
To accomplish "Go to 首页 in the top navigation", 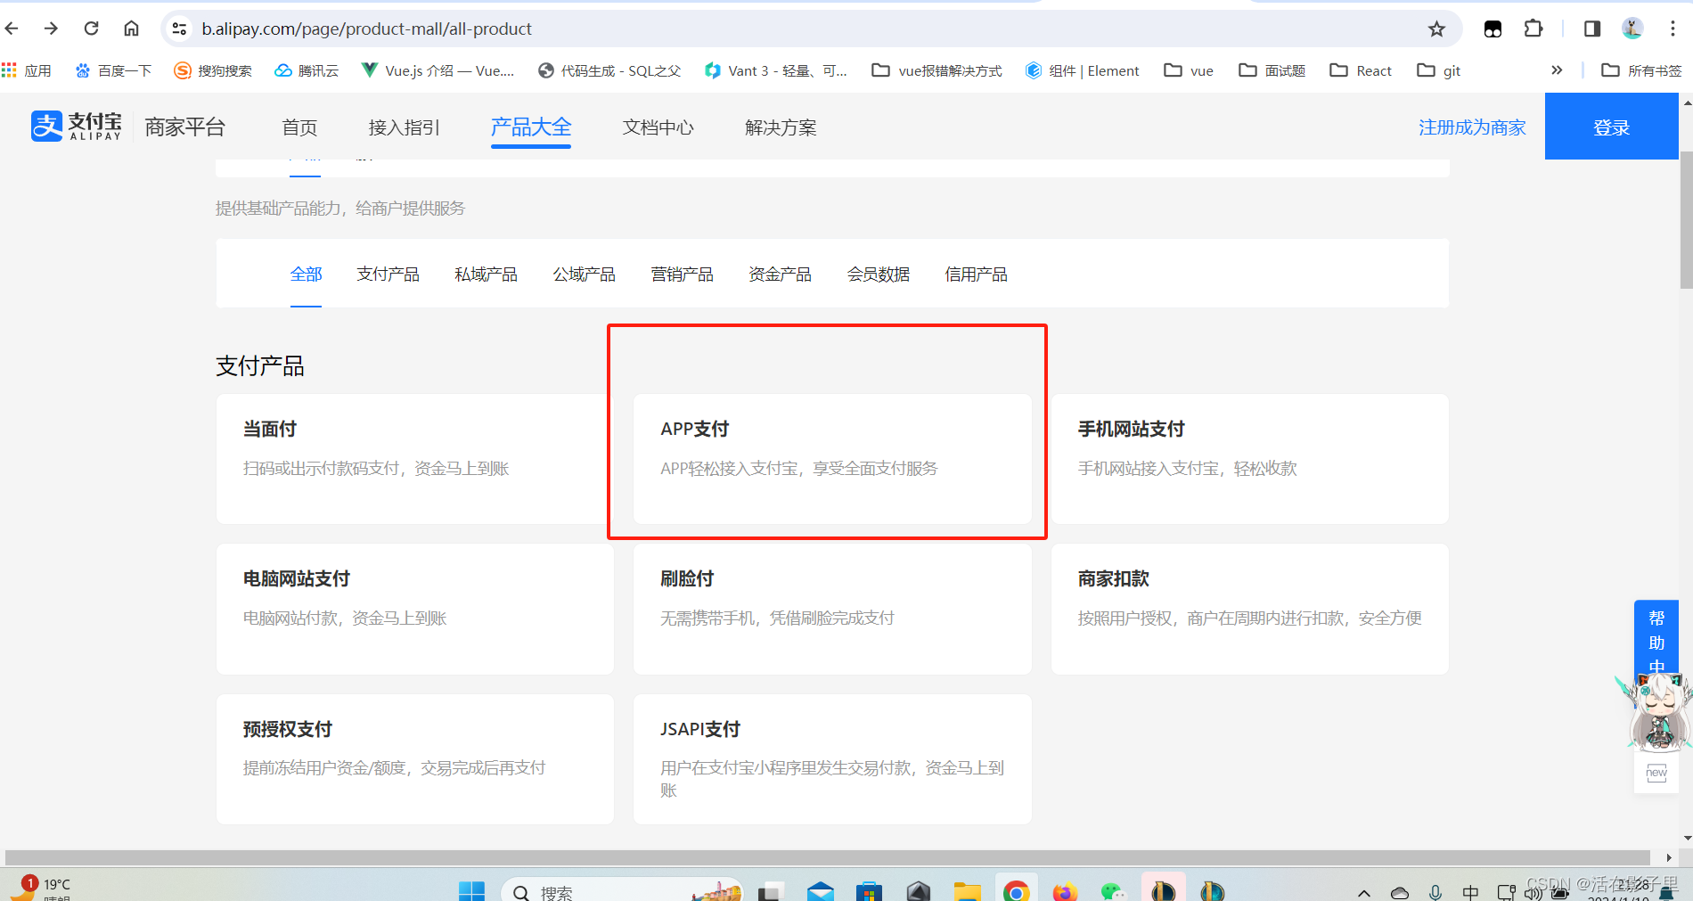I will 299,127.
